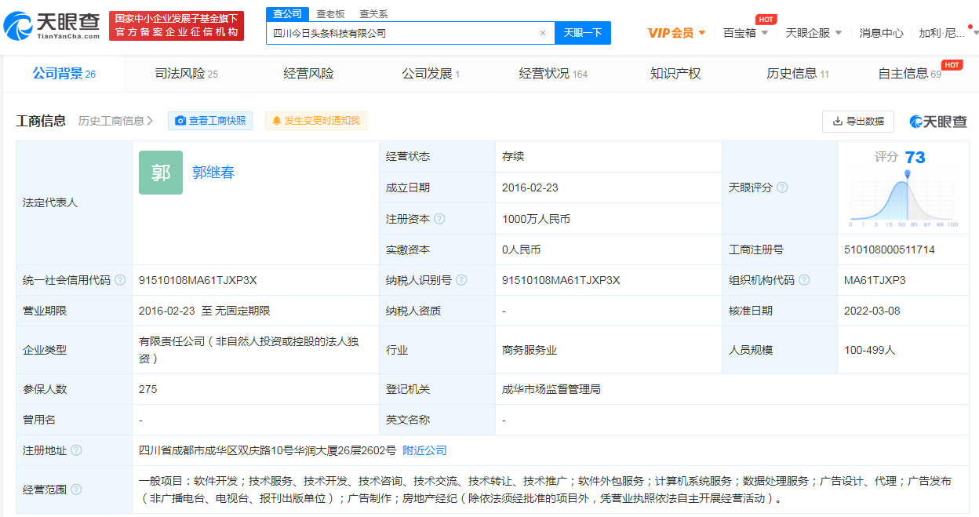Screen dimensions: 979x517
Task: Click the help icon beside 统一社会信用代码
Action: pyautogui.click(x=120, y=280)
